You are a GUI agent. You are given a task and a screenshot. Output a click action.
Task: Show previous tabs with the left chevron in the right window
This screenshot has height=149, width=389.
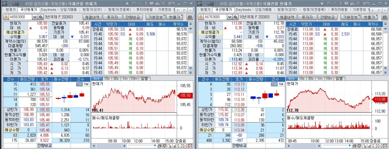[373, 10]
